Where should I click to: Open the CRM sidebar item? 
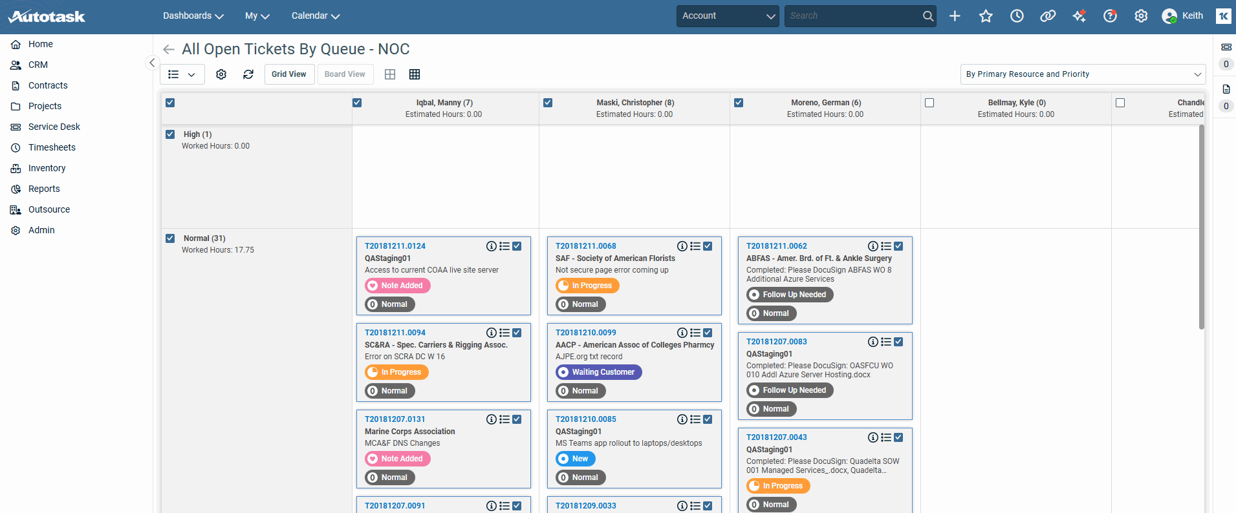pos(38,65)
